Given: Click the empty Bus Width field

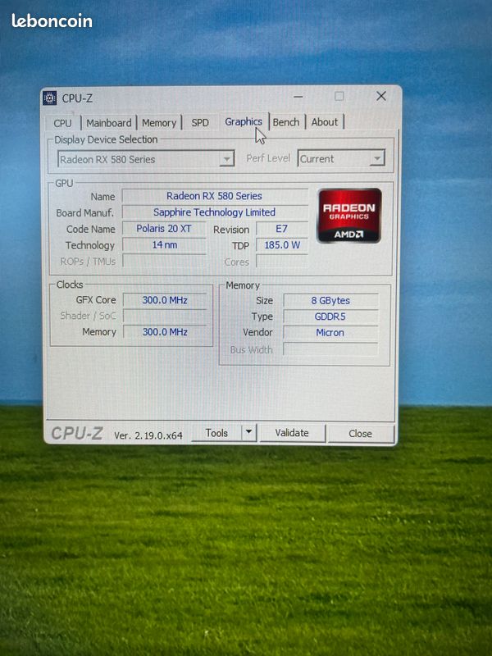Looking at the screenshot, I should pyautogui.click(x=330, y=349).
